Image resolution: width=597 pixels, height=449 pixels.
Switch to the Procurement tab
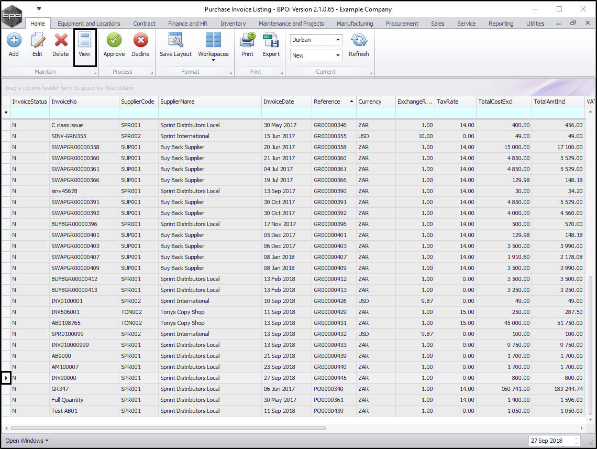tap(402, 24)
